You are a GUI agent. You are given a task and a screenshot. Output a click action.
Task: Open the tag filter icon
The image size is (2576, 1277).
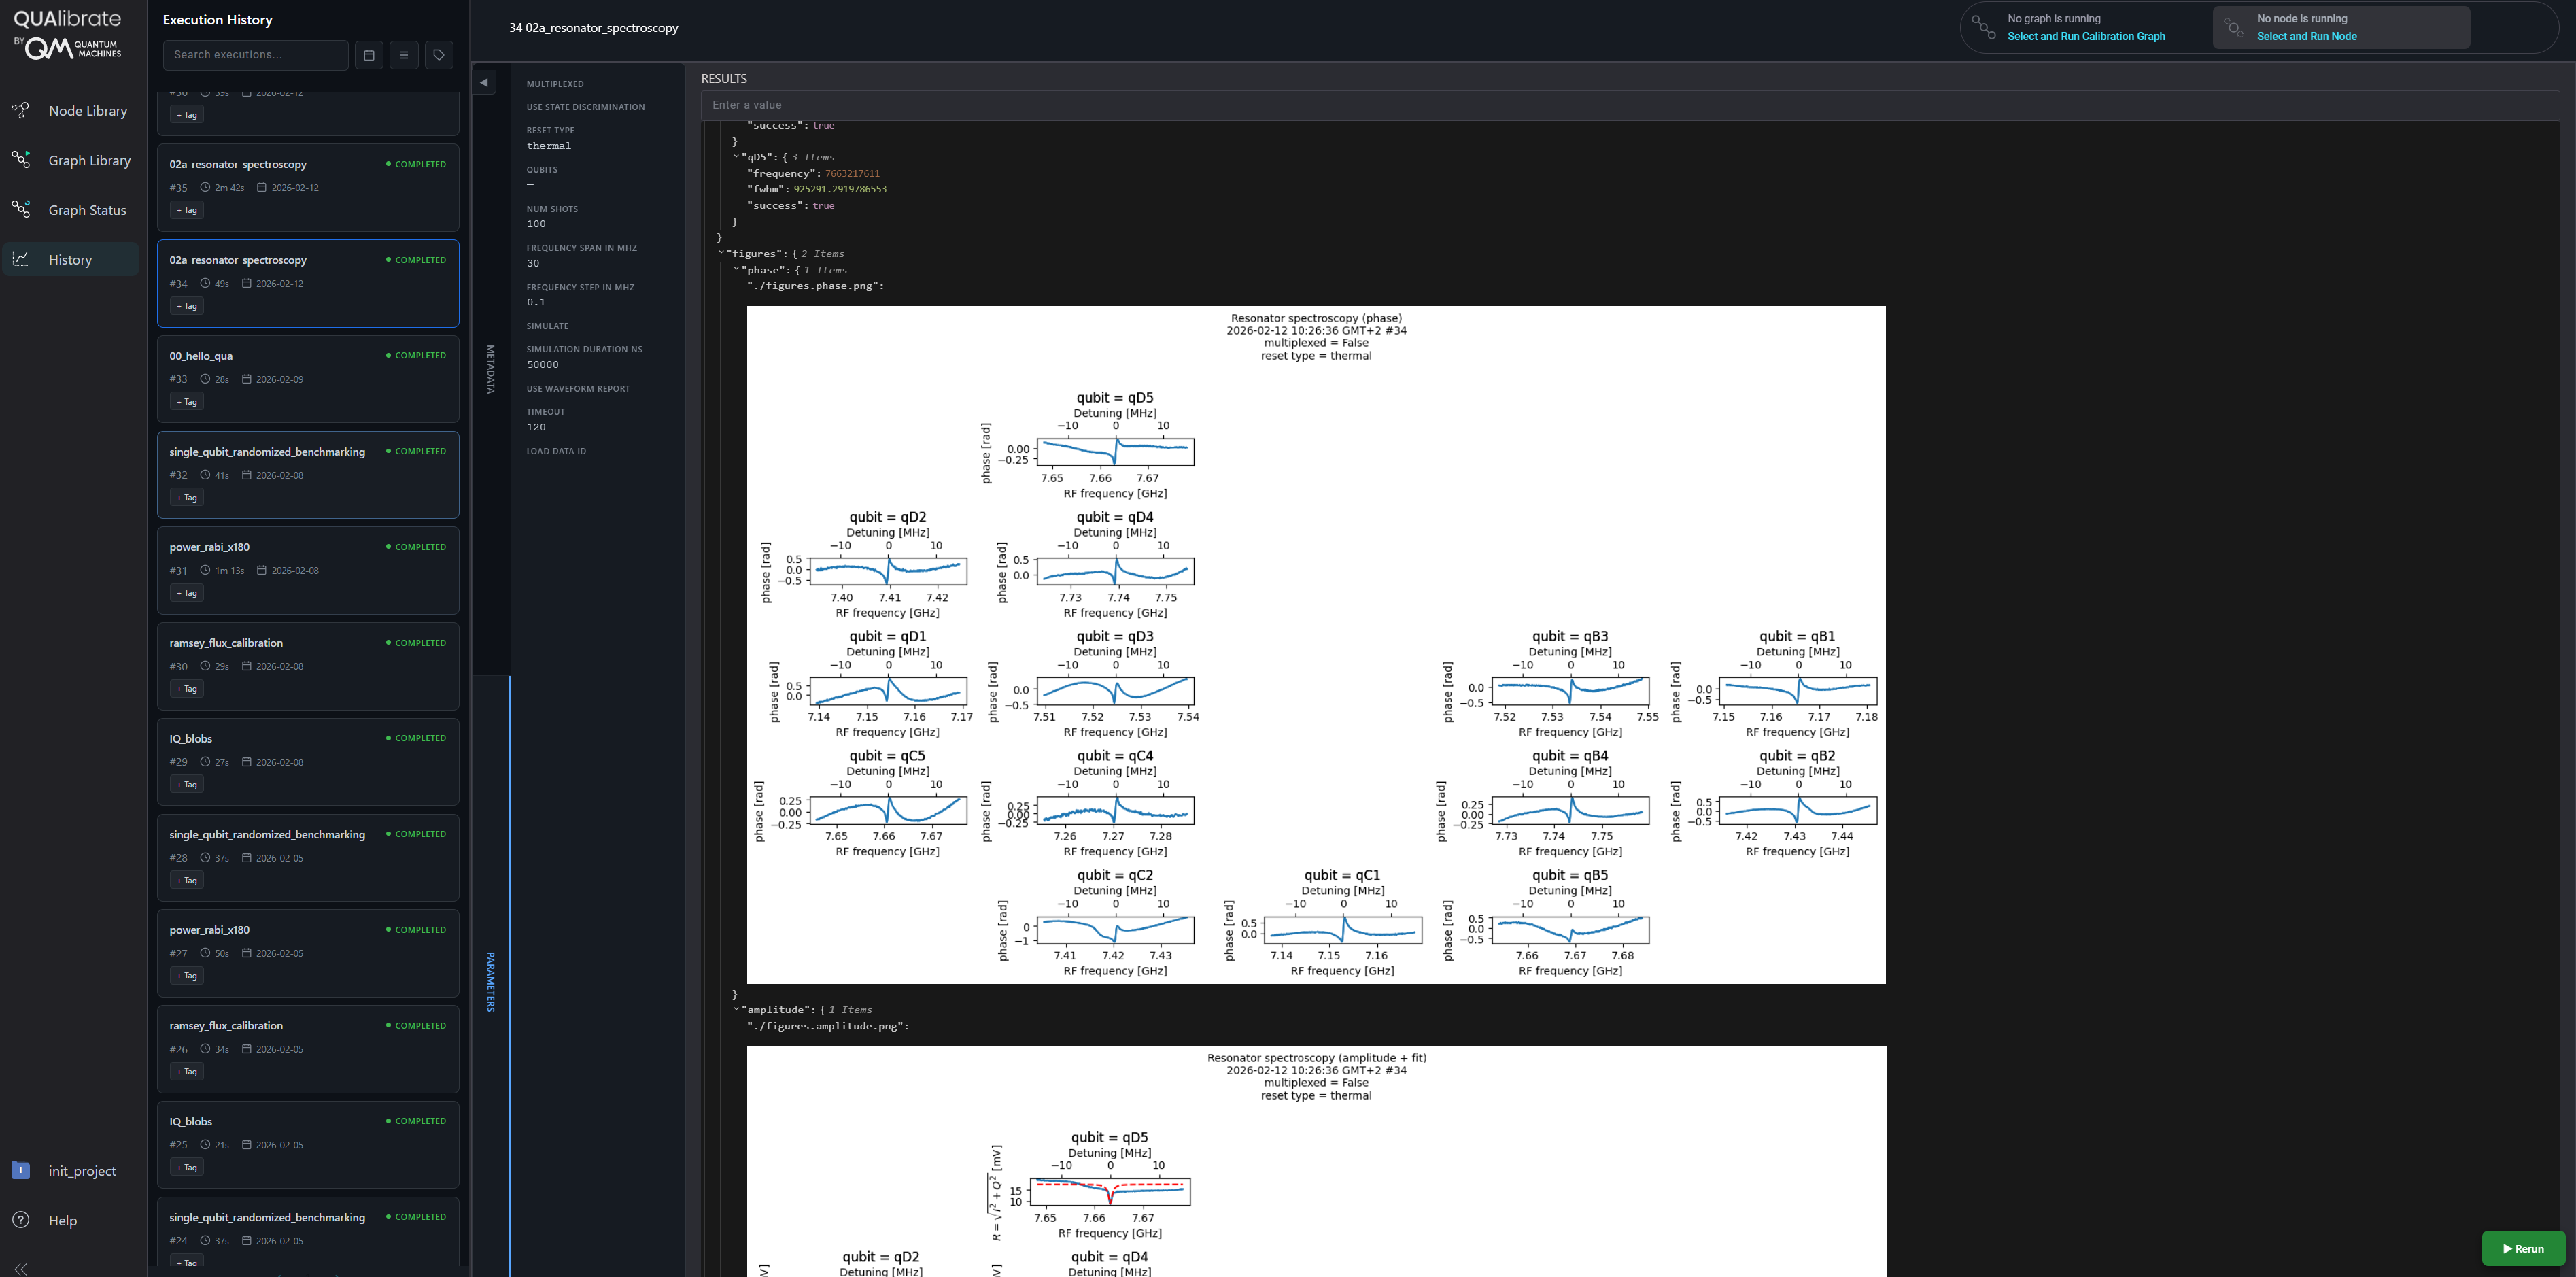click(x=439, y=55)
